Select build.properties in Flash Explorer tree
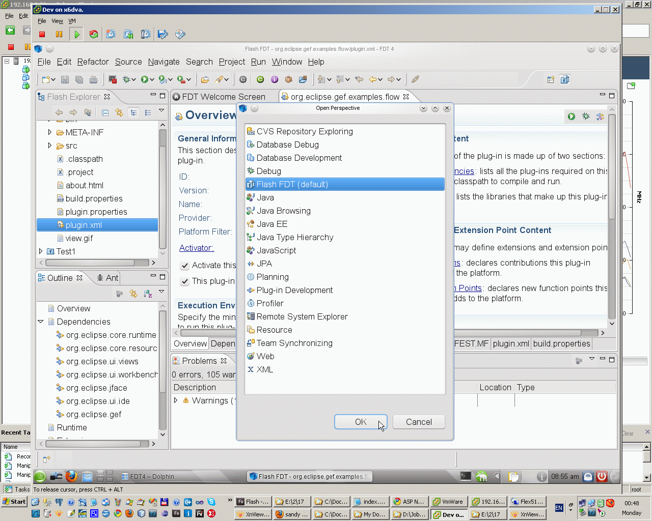 [x=94, y=198]
